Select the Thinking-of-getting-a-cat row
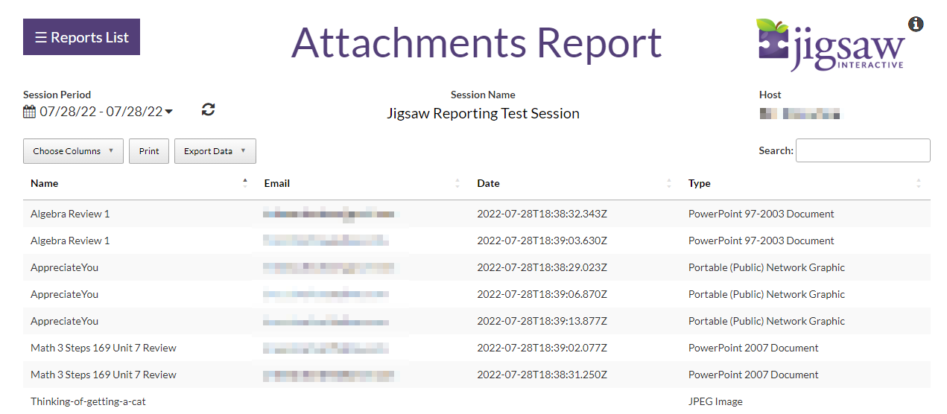 click(x=88, y=401)
